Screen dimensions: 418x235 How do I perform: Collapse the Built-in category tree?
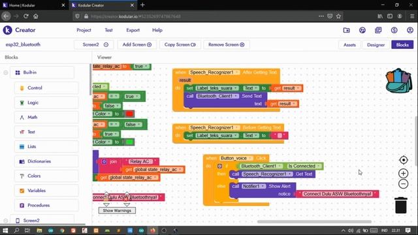(6, 72)
